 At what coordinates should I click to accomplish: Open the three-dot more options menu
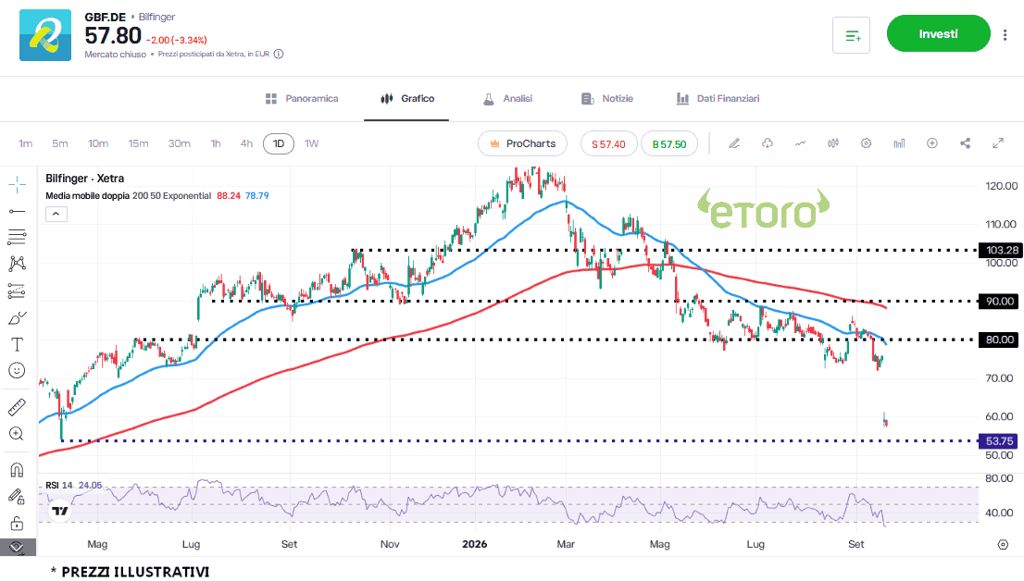[x=1005, y=34]
